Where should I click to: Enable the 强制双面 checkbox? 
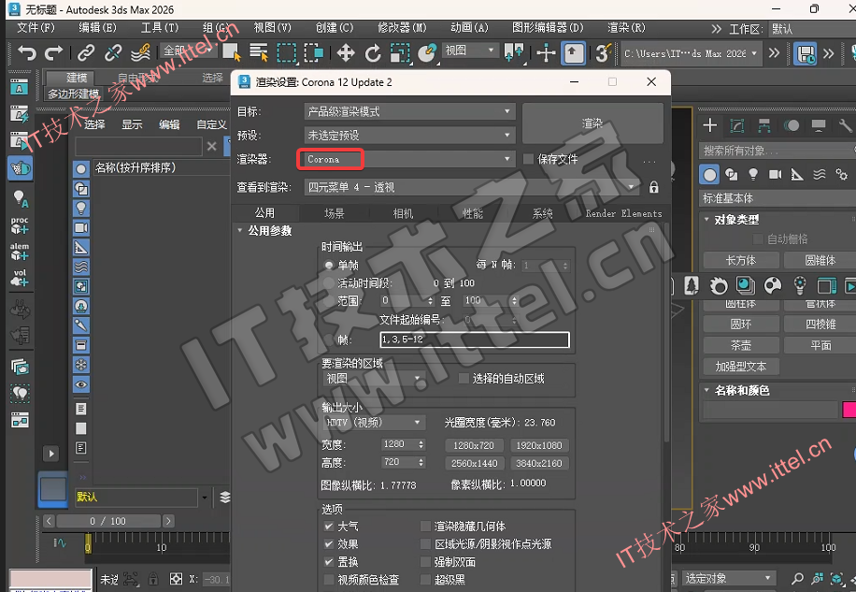coord(426,561)
